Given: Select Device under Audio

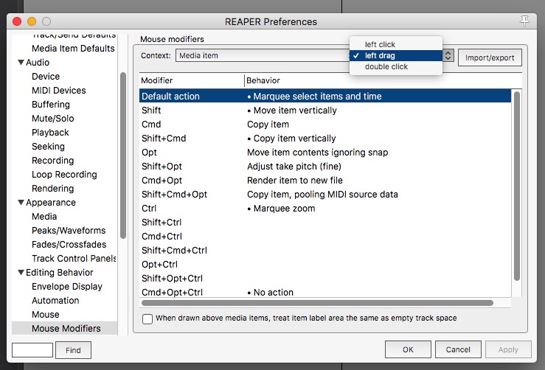Looking at the screenshot, I should [46, 77].
